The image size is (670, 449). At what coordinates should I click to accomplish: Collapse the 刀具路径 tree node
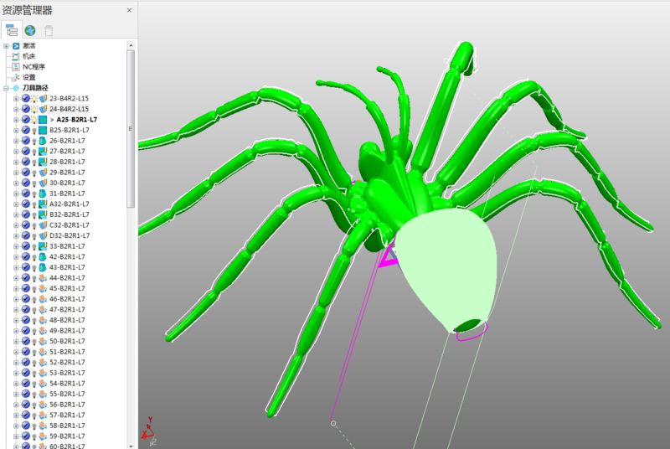[x=6, y=88]
